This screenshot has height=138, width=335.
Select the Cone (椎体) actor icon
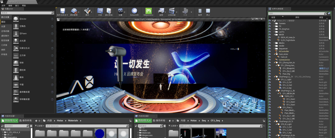(16, 77)
